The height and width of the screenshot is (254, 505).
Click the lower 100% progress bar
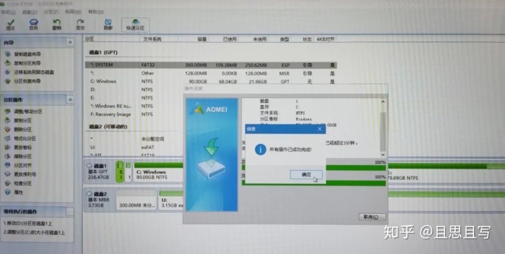click(356, 183)
